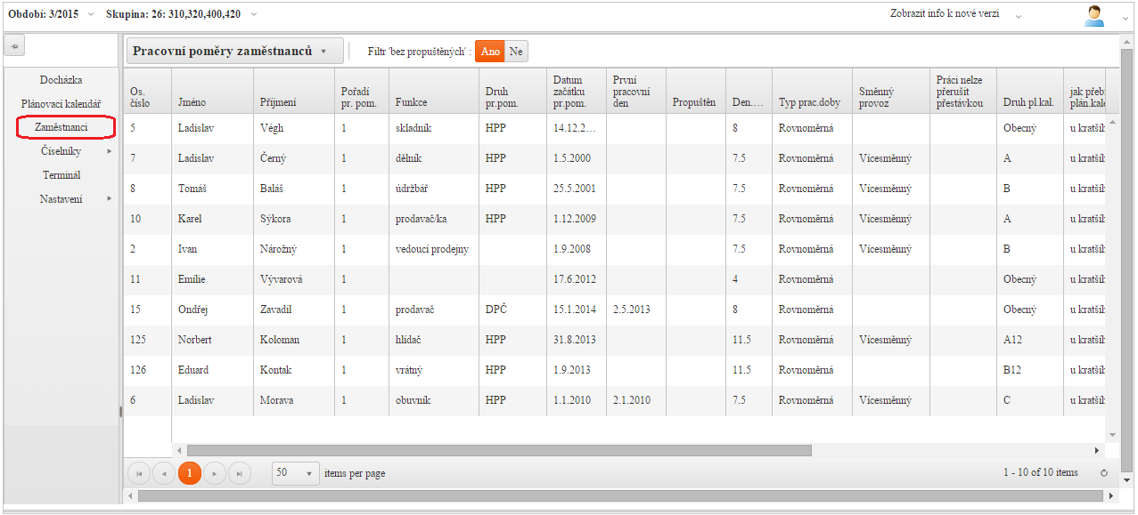Click the refresh icon beside the item count
Screen dimensions: 1138x515
click(1104, 473)
